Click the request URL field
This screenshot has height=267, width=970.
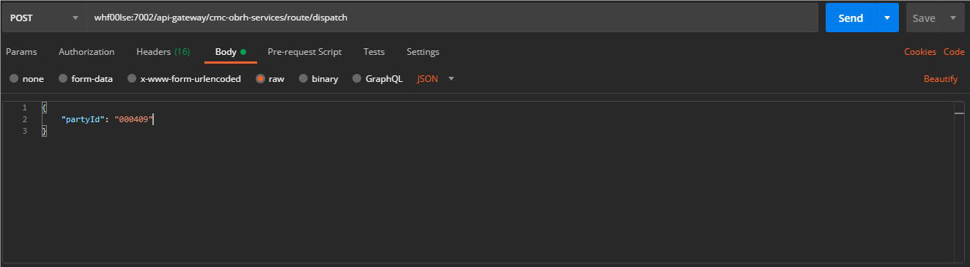click(452, 18)
